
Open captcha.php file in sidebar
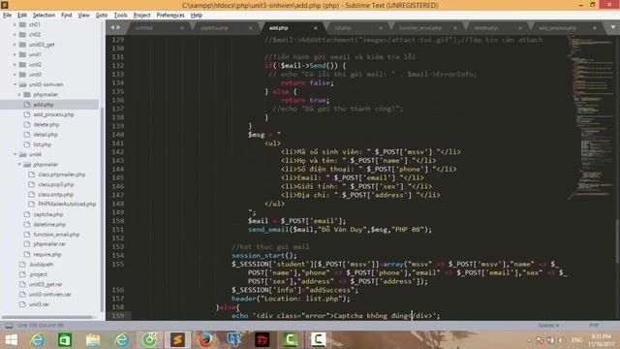[x=47, y=214]
